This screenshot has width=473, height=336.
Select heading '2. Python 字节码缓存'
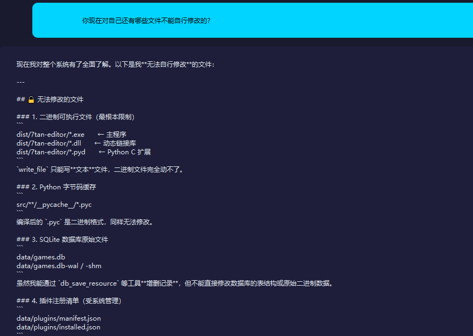pos(56,187)
